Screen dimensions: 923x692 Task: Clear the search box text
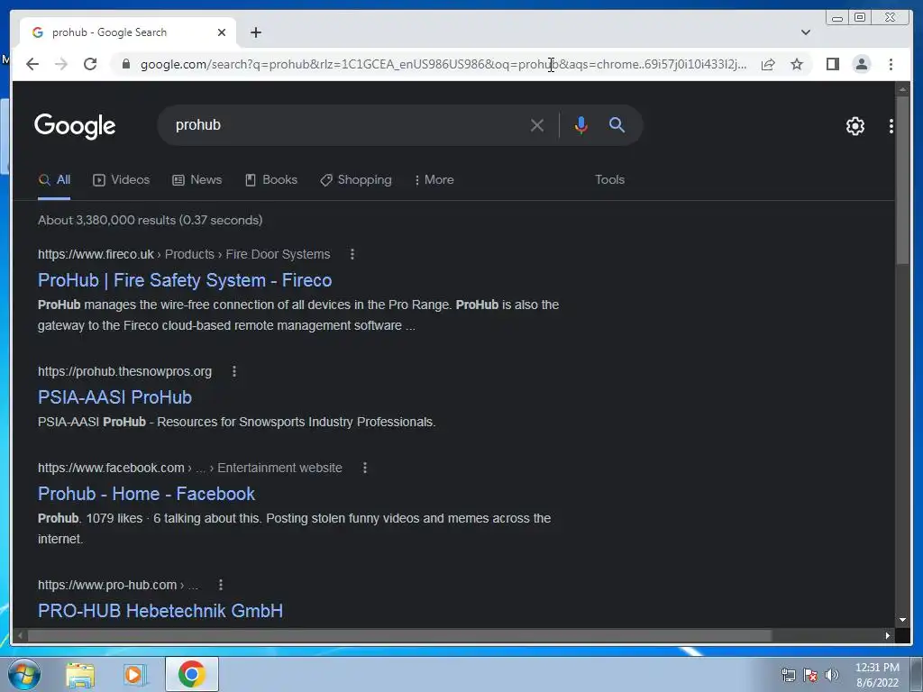click(x=537, y=124)
